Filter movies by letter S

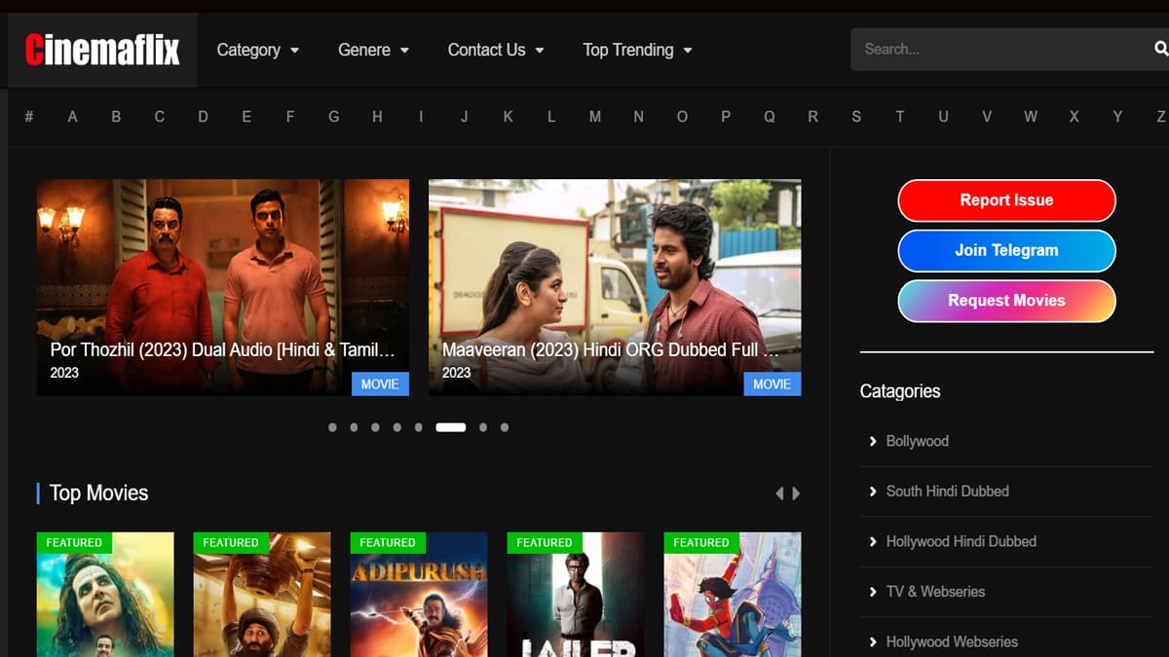point(856,117)
